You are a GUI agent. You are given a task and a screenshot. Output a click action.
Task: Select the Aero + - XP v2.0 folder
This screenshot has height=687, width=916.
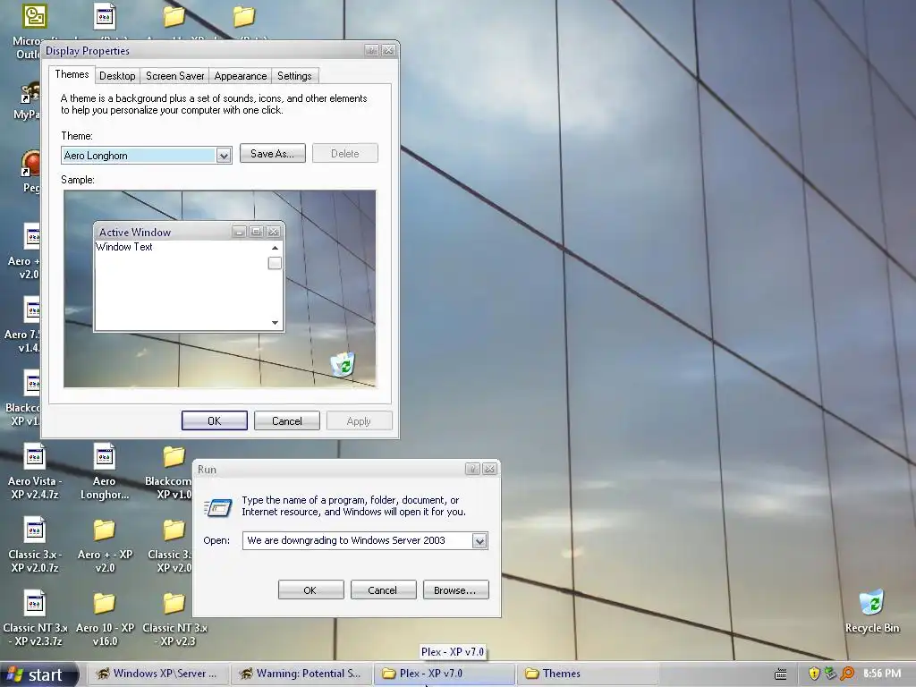(105, 530)
